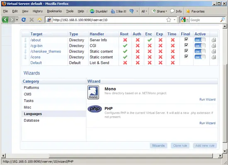Click the Google search input field
The height and width of the screenshot is (165, 228).
205,20
